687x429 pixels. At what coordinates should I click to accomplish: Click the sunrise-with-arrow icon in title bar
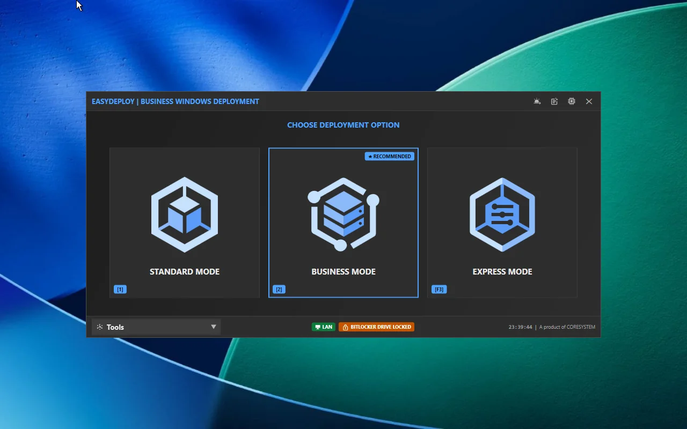pos(537,101)
